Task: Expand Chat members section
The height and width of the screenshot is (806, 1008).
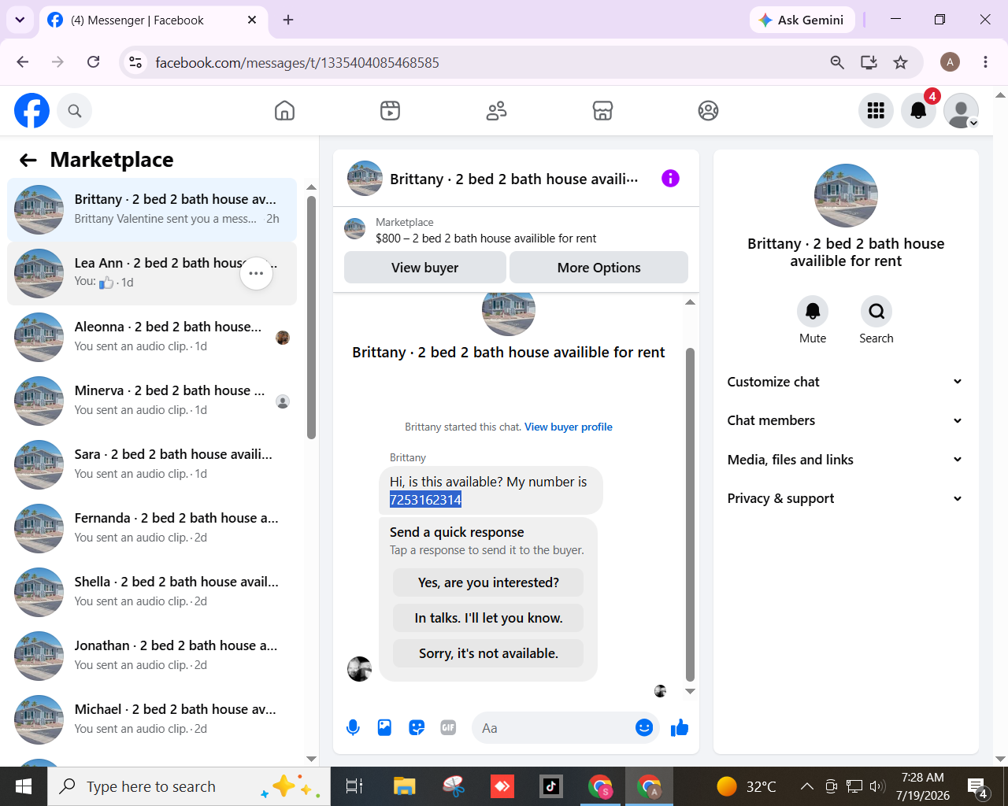Action: click(x=845, y=420)
